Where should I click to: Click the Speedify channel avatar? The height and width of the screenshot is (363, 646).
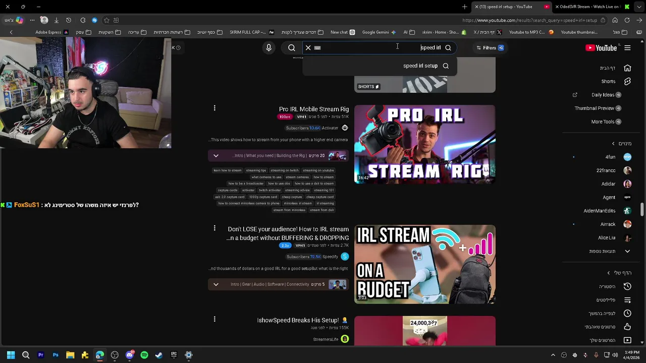pyautogui.click(x=345, y=257)
